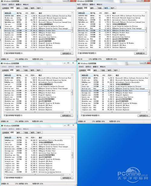Viewport: 151px width, 186px height.
Task: Switch to 联网 tab in CPU 97% window
Action: (x=106, y=8)
